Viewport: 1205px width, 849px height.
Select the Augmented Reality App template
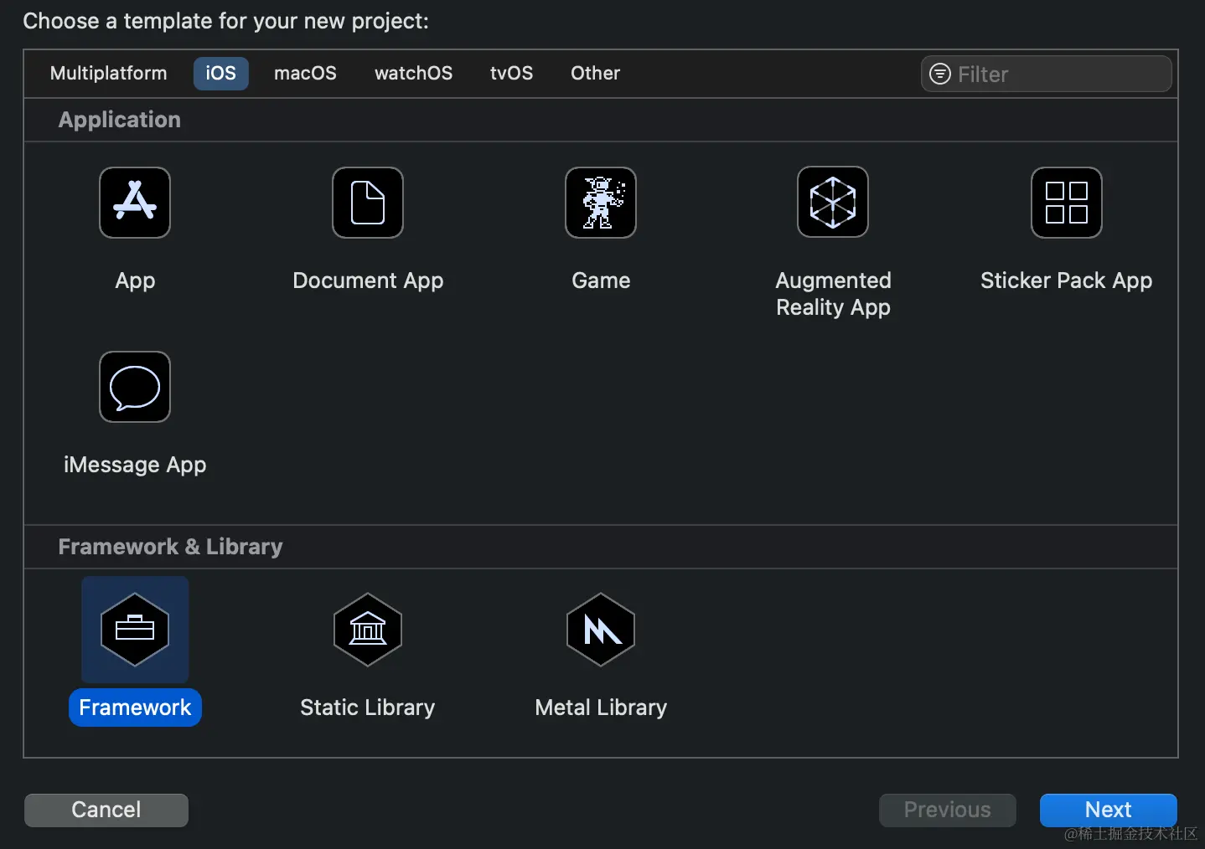point(832,203)
